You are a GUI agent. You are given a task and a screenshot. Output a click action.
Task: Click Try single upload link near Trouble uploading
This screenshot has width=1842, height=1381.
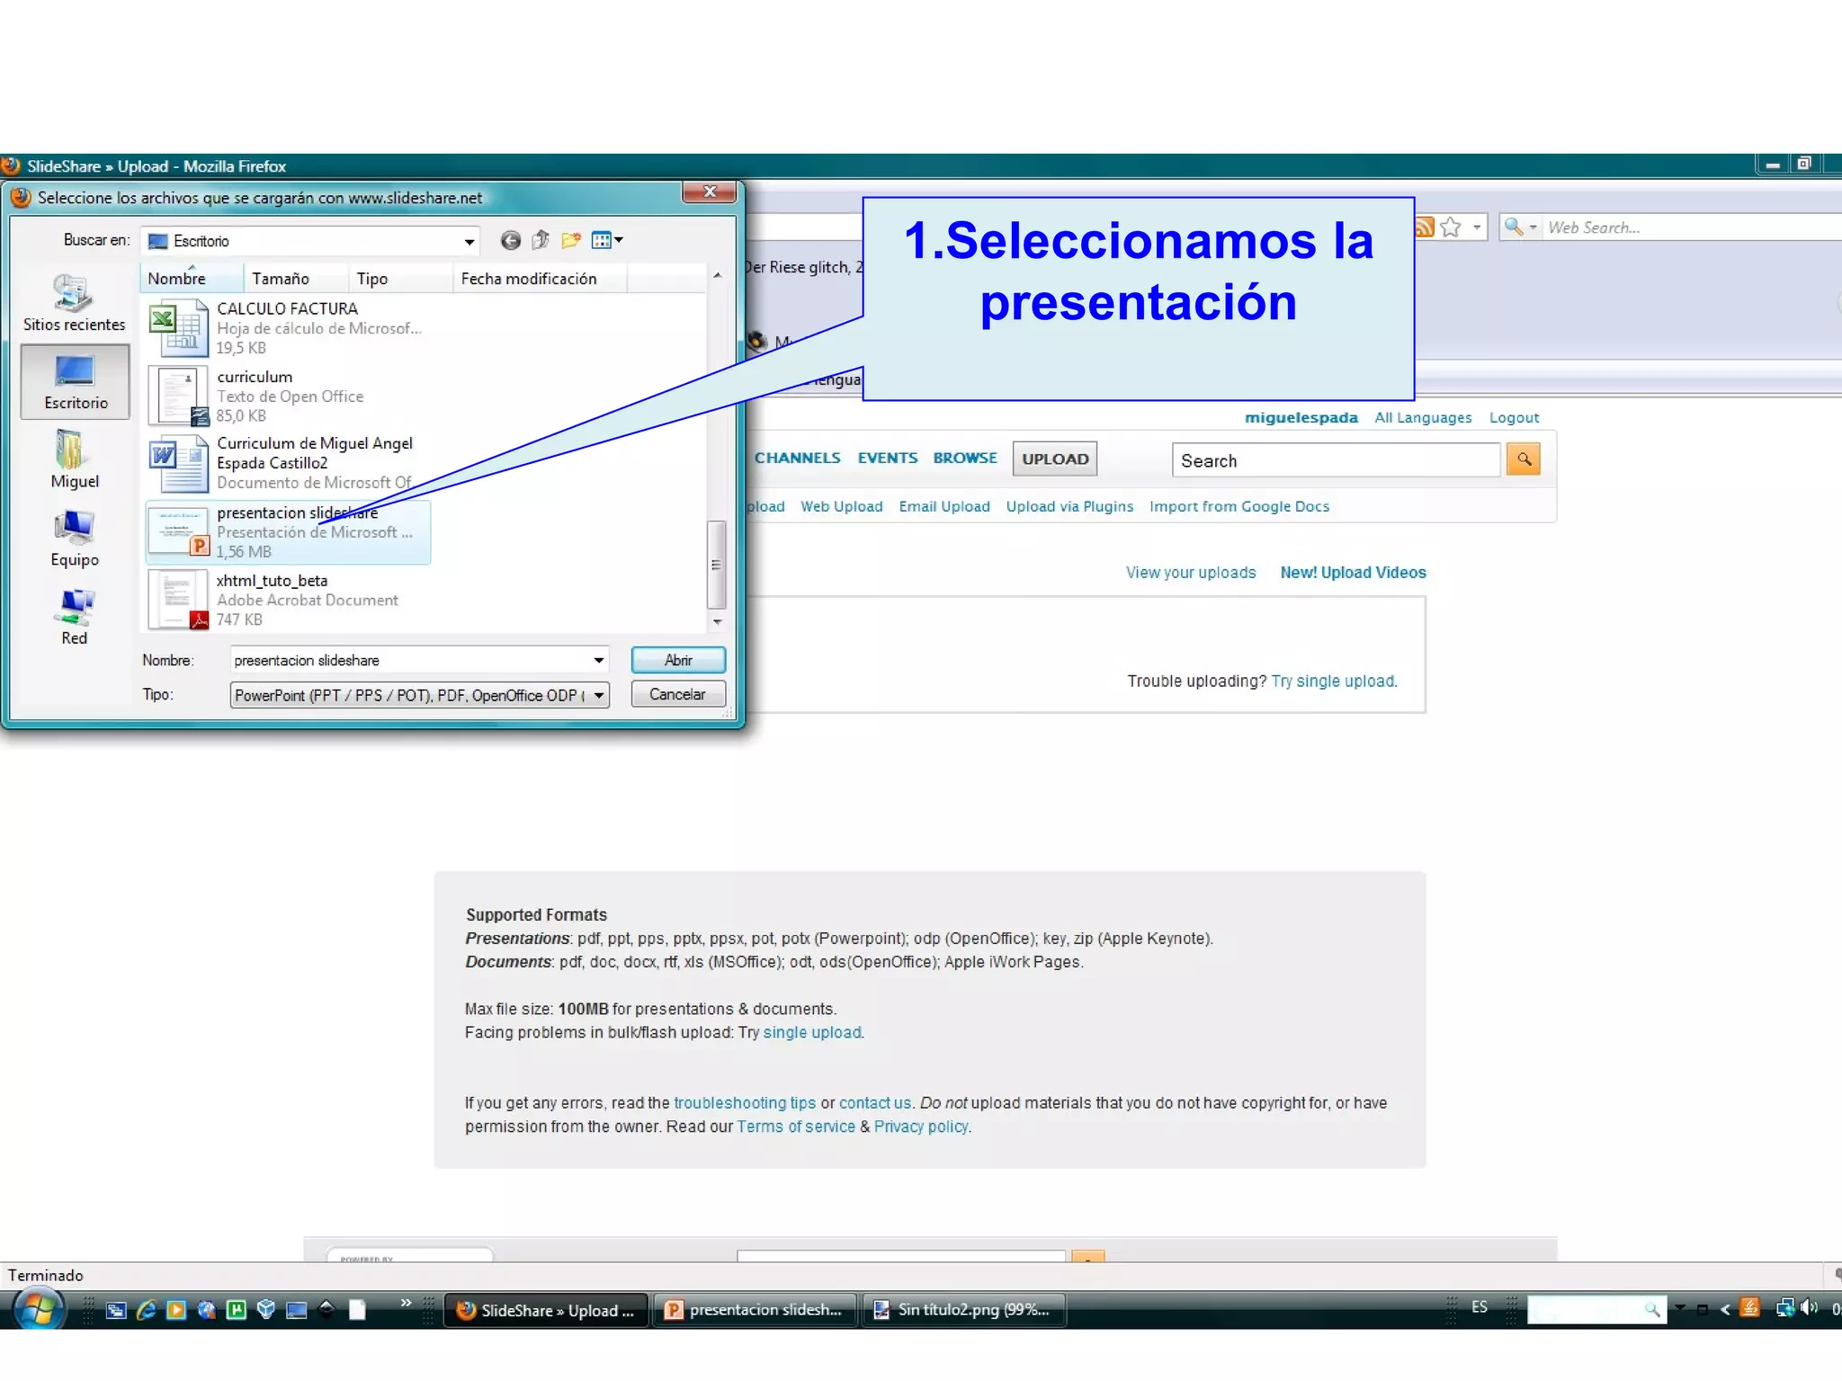pos(1333,682)
